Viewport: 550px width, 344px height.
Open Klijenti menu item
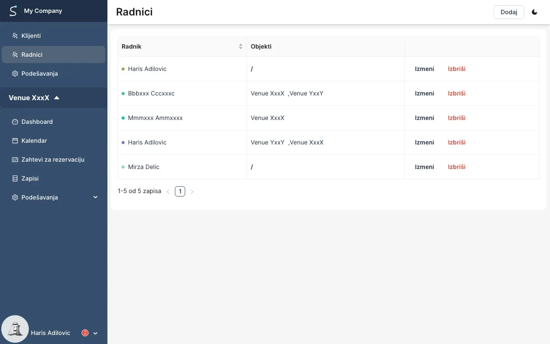point(53,36)
